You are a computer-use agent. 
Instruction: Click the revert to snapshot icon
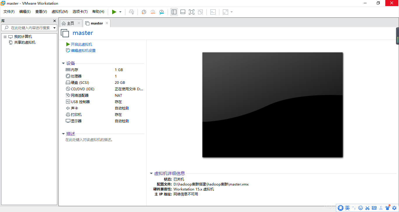click(x=153, y=12)
